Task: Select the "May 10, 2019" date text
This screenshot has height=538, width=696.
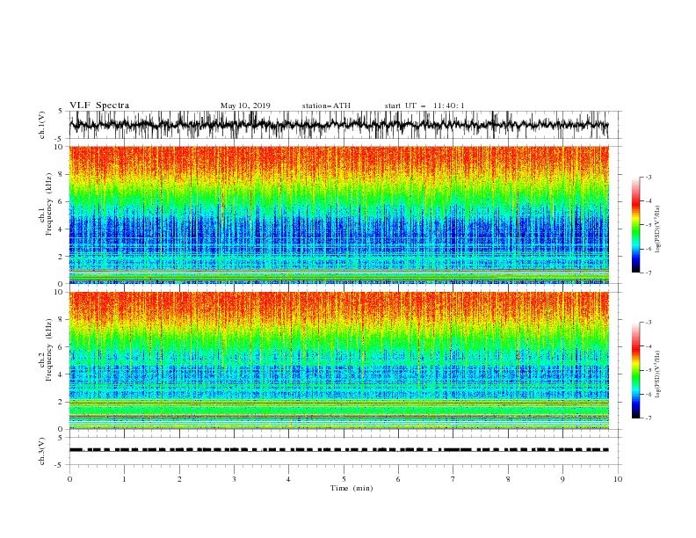Action: (245, 105)
